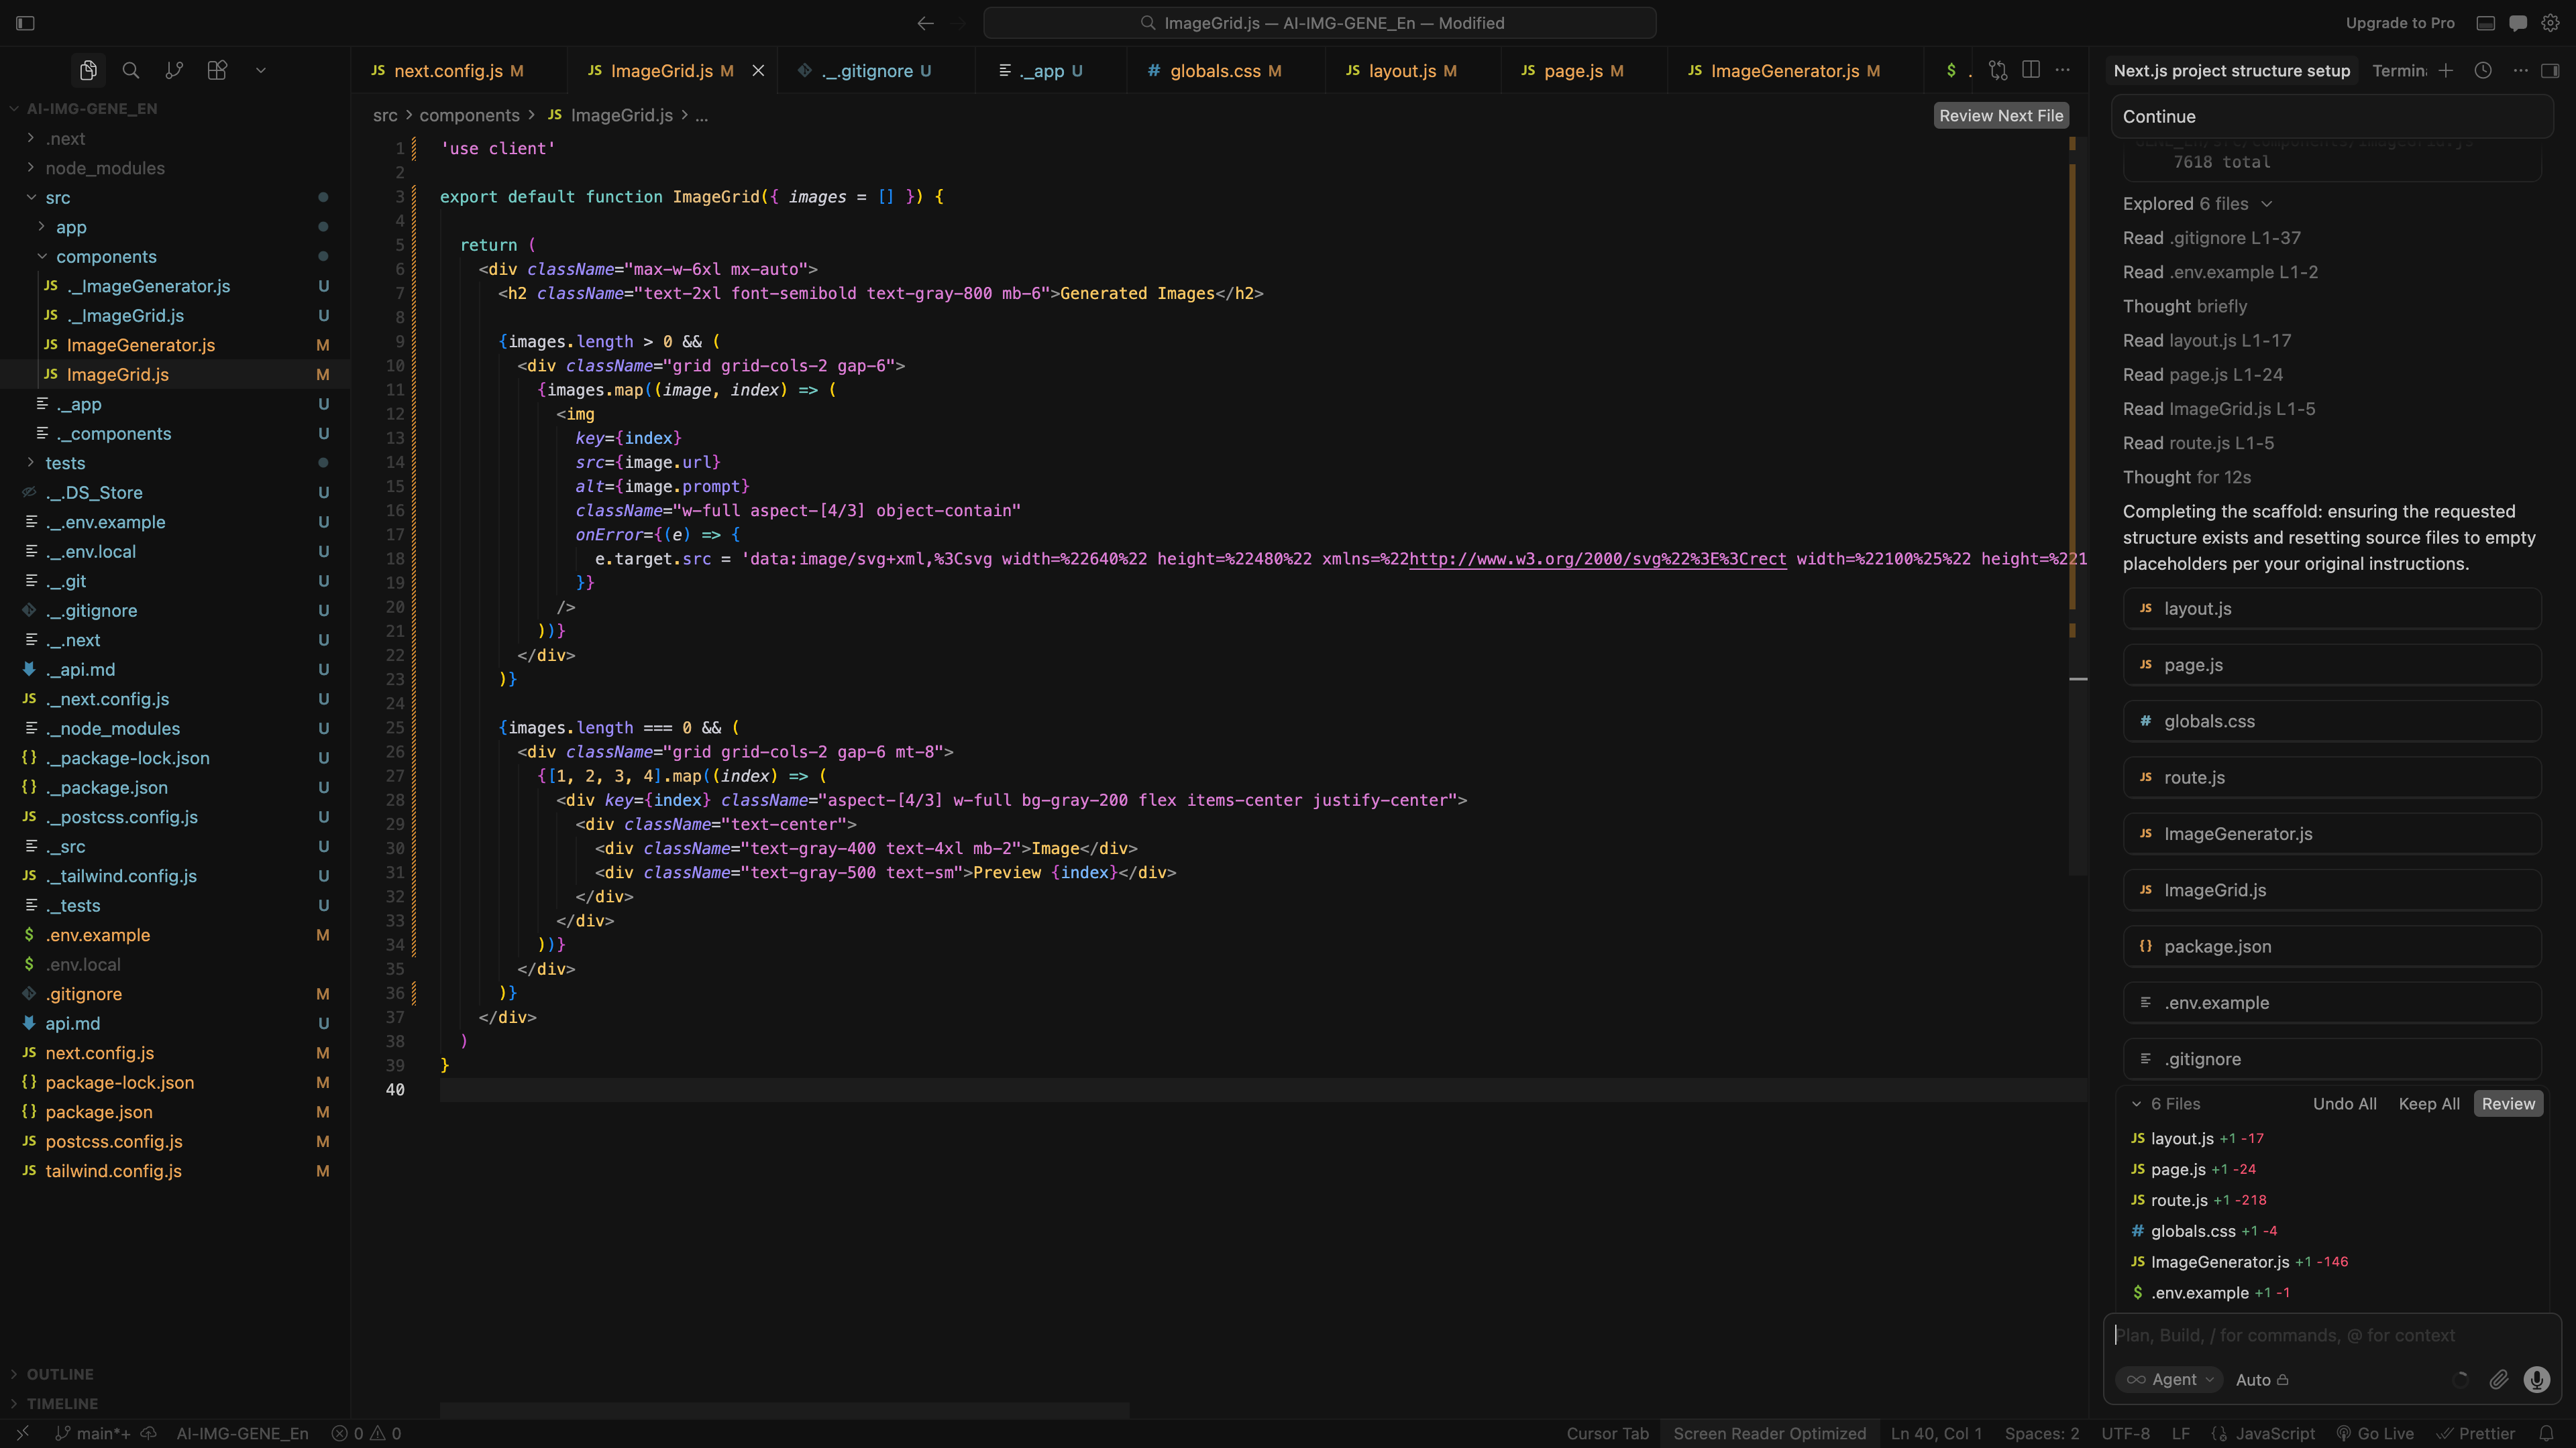The image size is (2576, 1448).
Task: Open chat panel more options ellipsis
Action: coord(2521,70)
